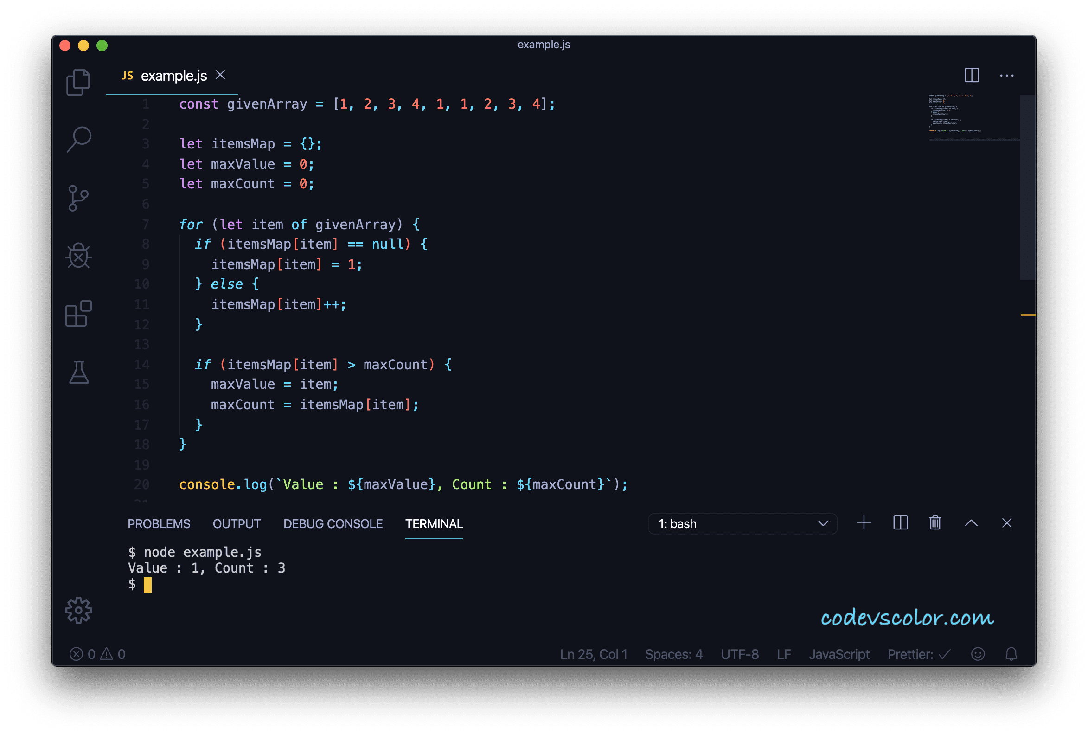Click the errors and warnings status indicator
Image resolution: width=1088 pixels, height=735 pixels.
97,654
